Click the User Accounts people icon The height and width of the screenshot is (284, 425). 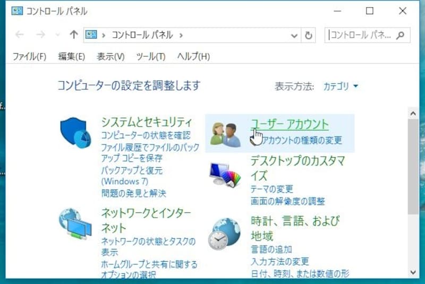click(225, 134)
